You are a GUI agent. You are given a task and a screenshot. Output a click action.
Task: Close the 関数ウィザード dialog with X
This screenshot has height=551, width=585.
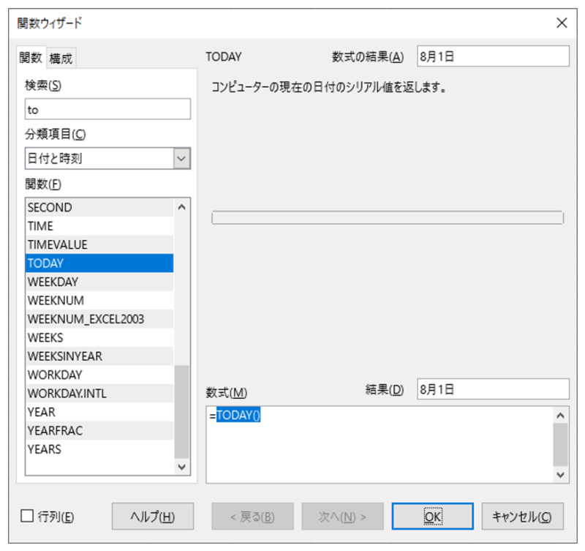click(562, 23)
